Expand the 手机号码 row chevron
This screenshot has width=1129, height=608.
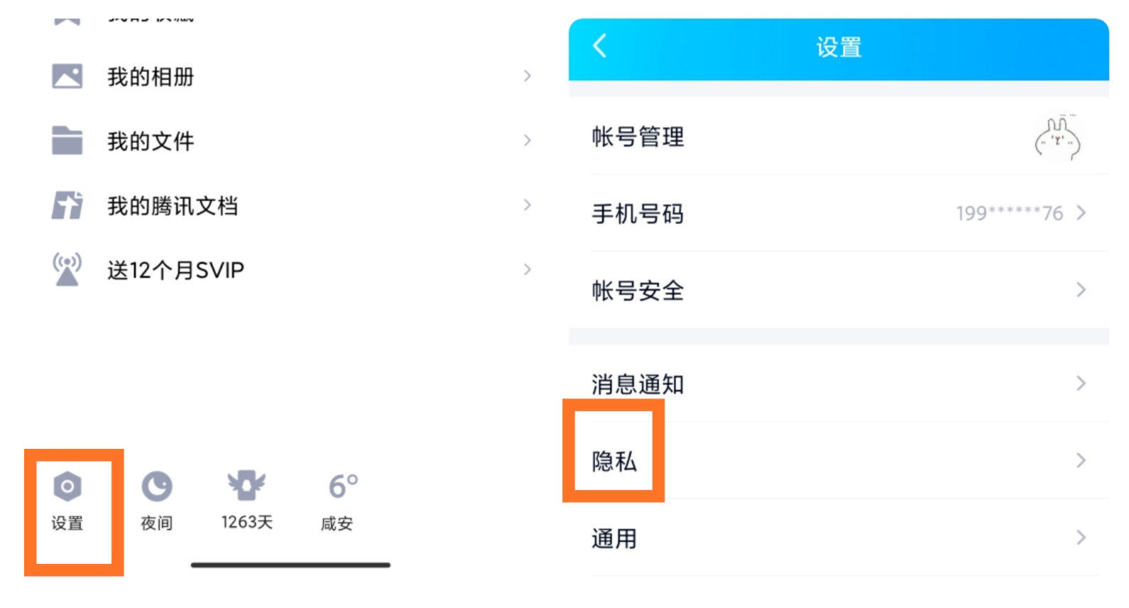click(x=1081, y=213)
